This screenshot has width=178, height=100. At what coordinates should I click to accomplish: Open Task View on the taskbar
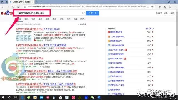[16, 97]
